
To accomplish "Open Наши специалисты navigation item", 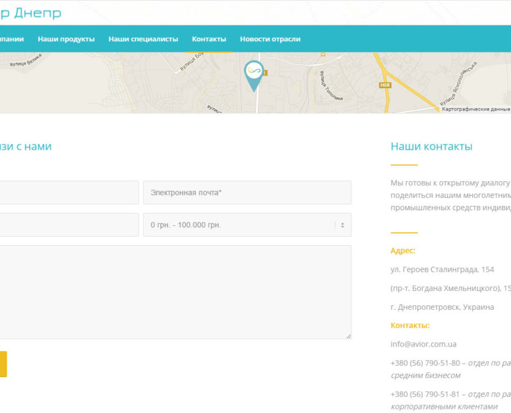I will (x=143, y=39).
